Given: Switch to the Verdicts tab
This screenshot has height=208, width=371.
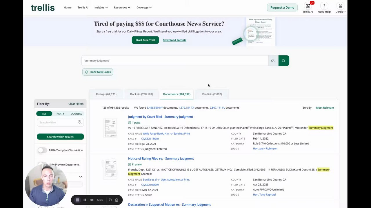Looking at the screenshot, I should click(212, 94).
